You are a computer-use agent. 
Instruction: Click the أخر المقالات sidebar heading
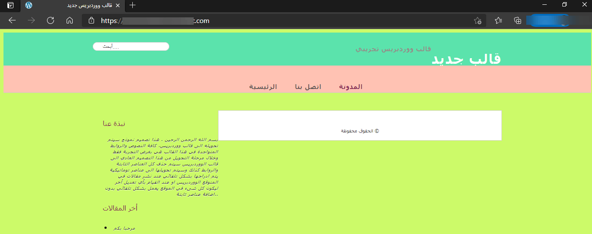point(120,208)
